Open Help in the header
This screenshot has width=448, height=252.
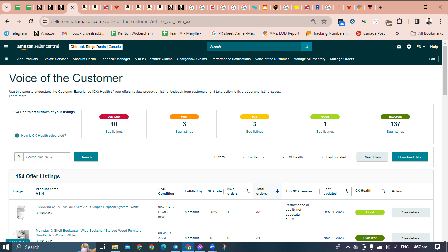tap(434, 47)
